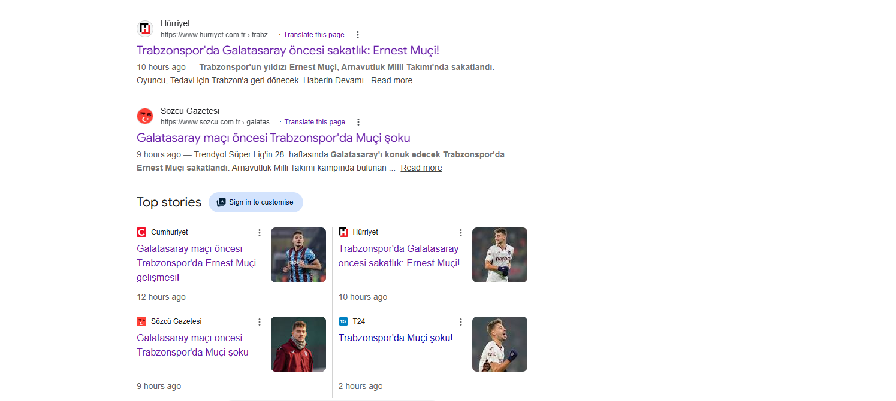Image resolution: width=896 pixels, height=401 pixels.
Task: Open more options for Hürriyet top story
Action: [x=461, y=233]
